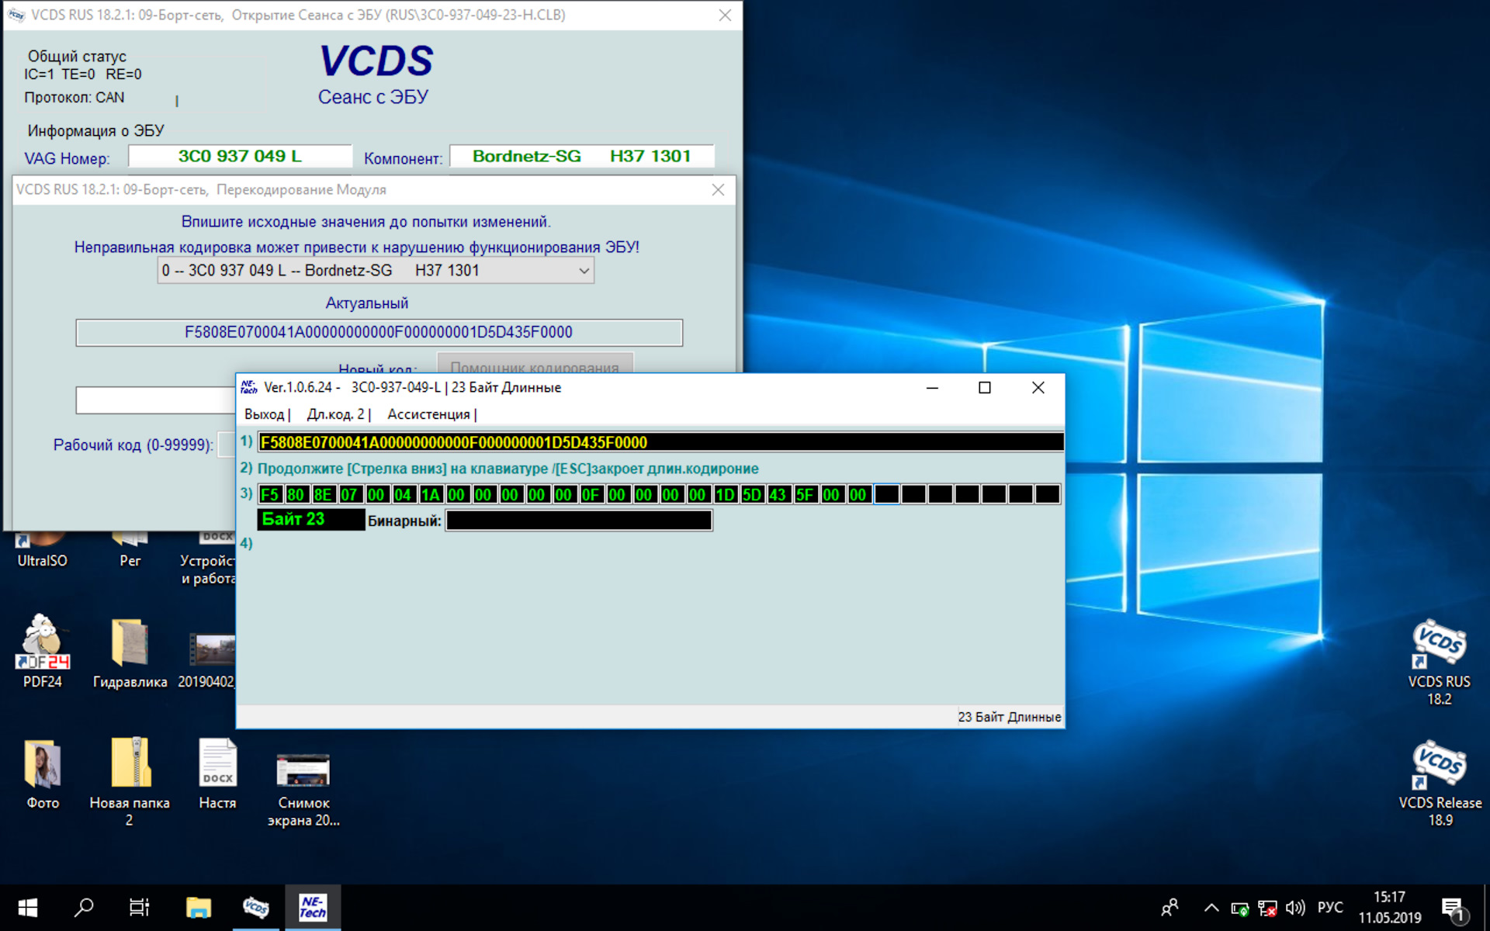The width and height of the screenshot is (1490, 931).
Task: Open the Выход menu in NE-Tech window
Action: point(264,414)
